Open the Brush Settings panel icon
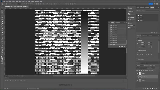 click(129, 12)
